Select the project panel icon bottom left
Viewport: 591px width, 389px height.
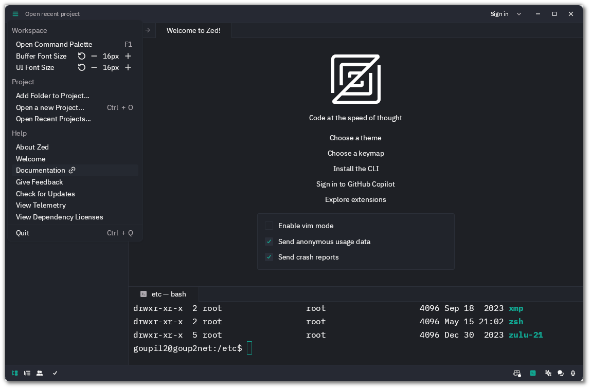coord(14,373)
